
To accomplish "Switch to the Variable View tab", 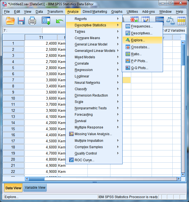I will tap(35, 188).
